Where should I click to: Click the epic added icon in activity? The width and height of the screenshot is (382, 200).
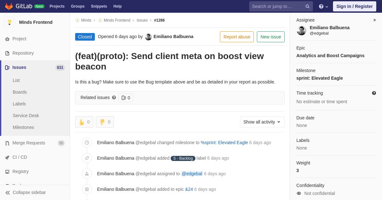coord(87,189)
